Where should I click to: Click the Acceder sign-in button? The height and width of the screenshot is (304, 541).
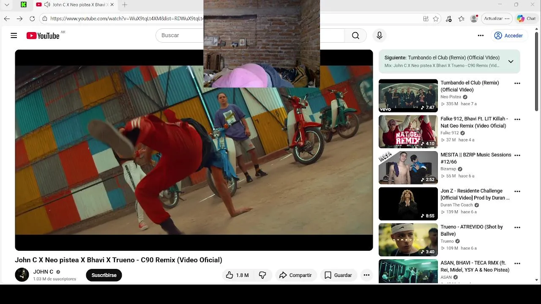[508, 35]
